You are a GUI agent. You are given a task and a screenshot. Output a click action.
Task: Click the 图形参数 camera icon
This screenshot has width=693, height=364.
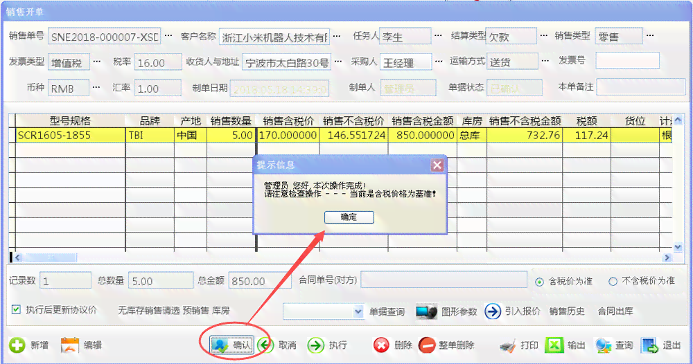pos(426,311)
